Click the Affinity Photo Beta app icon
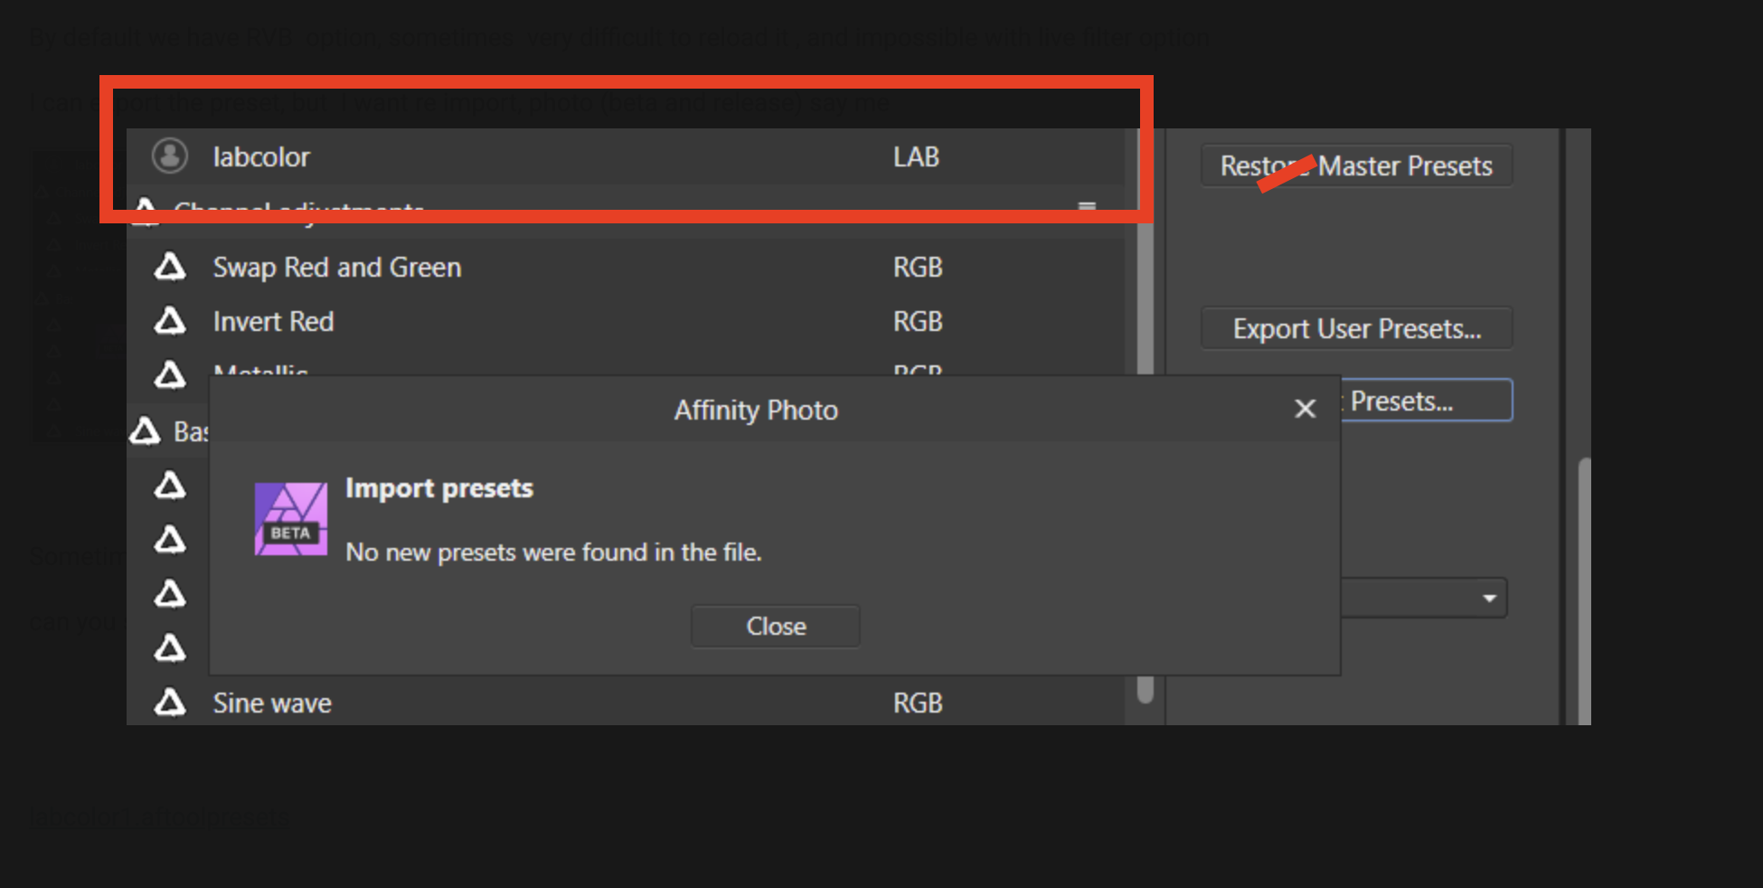The width and height of the screenshot is (1763, 888). click(x=289, y=518)
